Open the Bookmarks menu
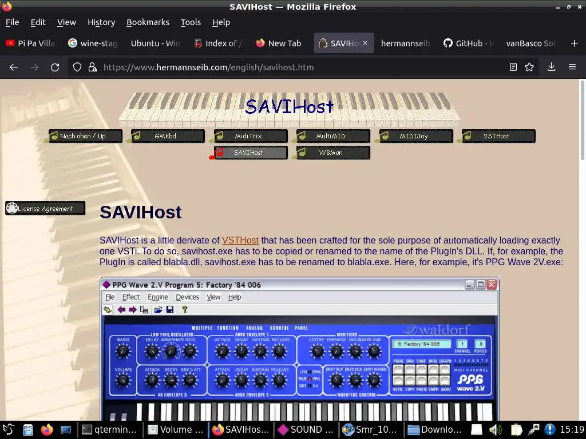586x439 pixels. [x=148, y=22]
